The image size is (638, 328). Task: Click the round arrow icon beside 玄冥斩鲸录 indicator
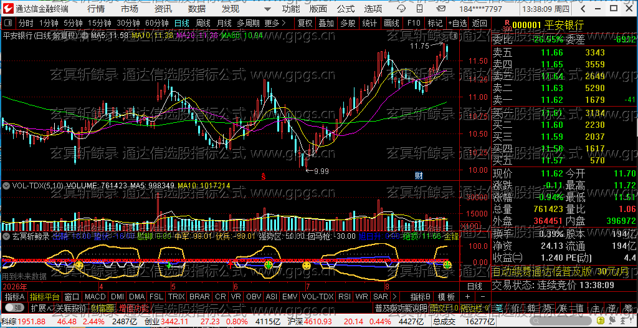[6, 236]
